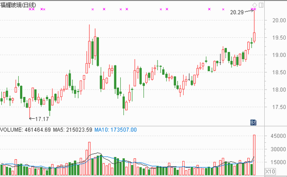Screen dimensions: 287x177
Task: Click the 15000 volume axis label
Action: [x=278, y=162]
